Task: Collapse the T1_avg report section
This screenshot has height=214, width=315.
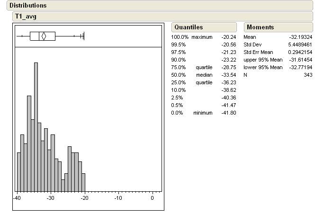Action: [26, 16]
